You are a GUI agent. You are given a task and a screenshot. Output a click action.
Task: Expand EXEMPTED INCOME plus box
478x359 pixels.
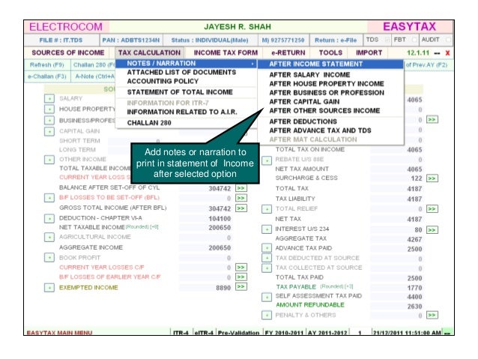(x=49, y=288)
